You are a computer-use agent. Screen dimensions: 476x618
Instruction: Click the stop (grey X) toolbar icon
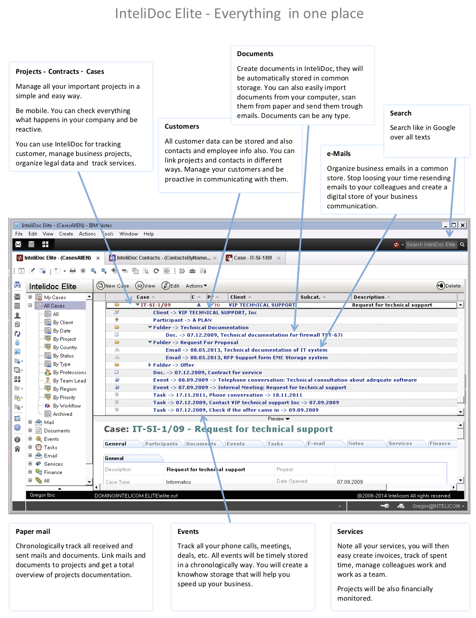click(x=83, y=271)
